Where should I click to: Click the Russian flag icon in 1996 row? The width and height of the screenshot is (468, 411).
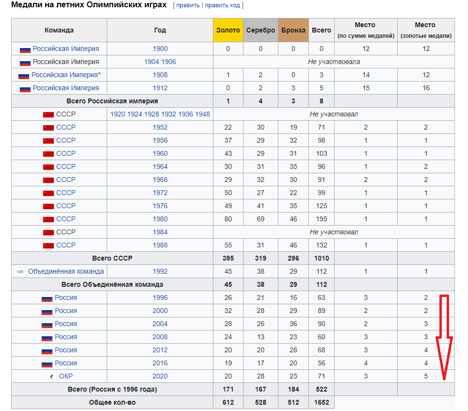click(47, 298)
